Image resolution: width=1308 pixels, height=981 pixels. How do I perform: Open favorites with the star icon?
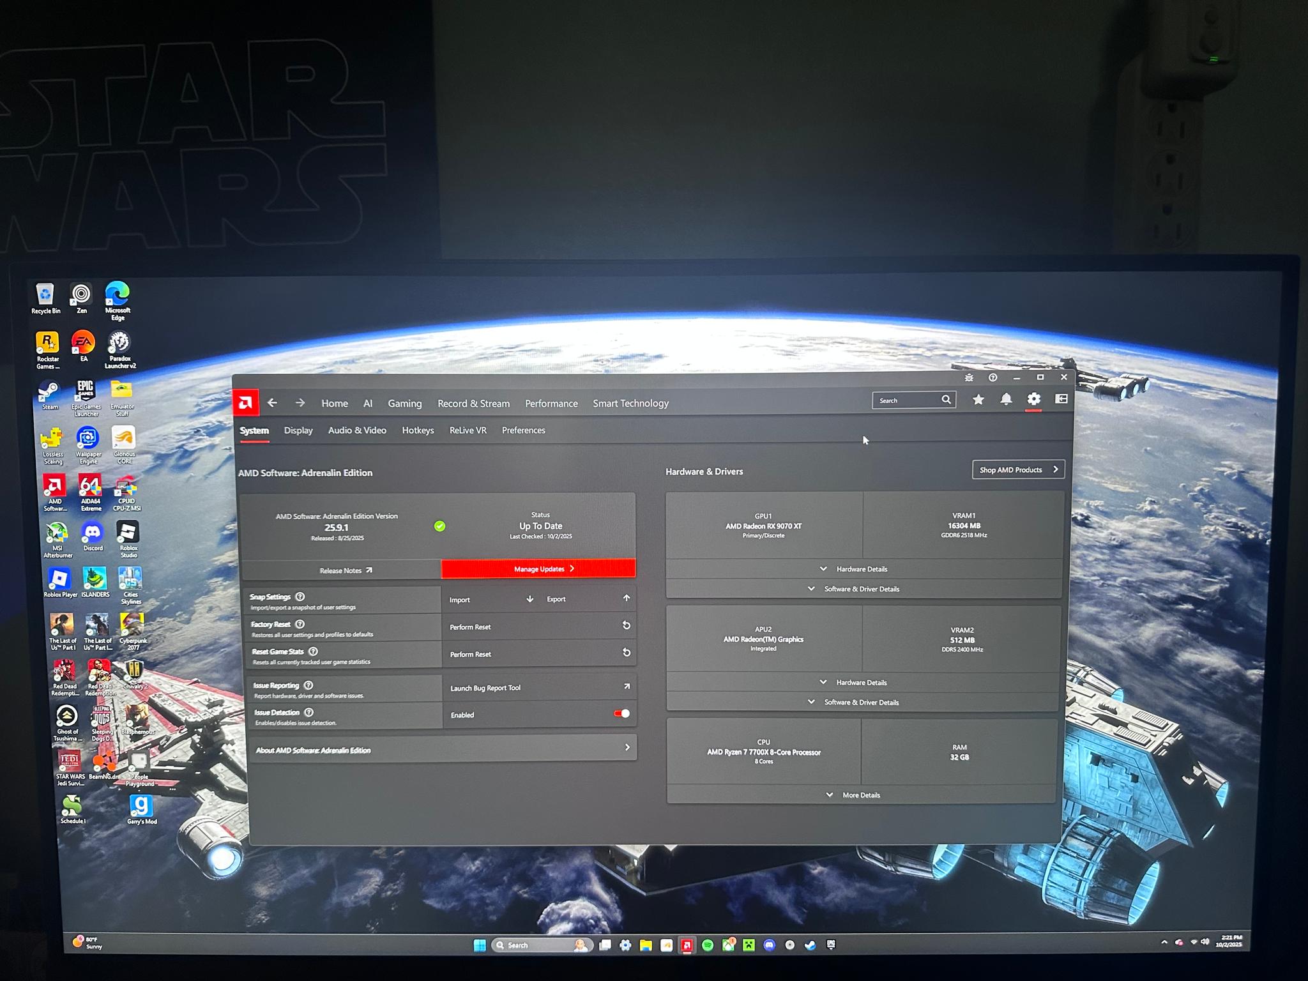point(978,399)
